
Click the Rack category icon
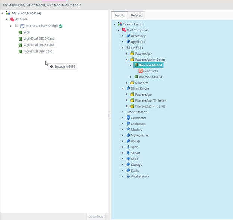tap(128, 147)
